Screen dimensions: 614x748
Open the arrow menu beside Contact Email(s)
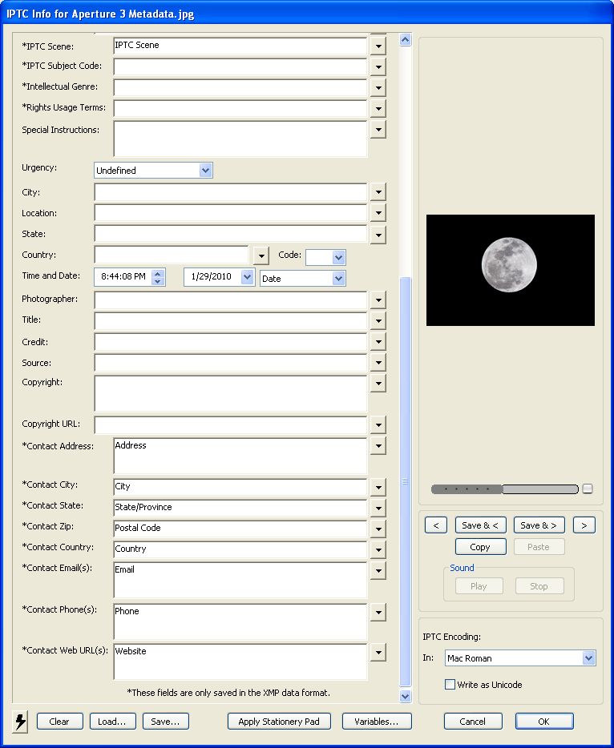click(x=378, y=570)
